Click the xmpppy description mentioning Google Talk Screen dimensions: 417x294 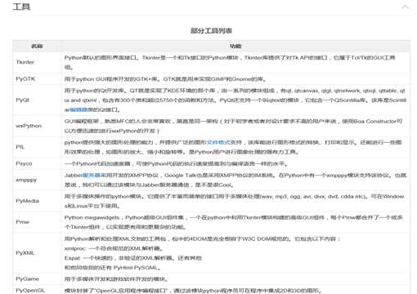tap(235, 180)
